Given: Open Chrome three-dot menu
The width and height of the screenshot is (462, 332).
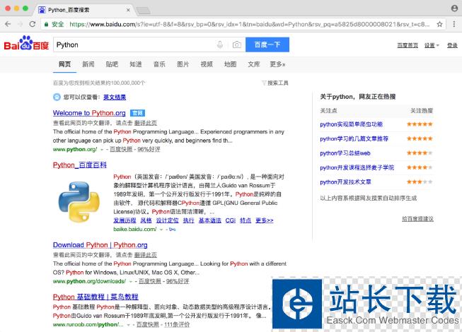Looking at the screenshot, I should tap(454, 24).
